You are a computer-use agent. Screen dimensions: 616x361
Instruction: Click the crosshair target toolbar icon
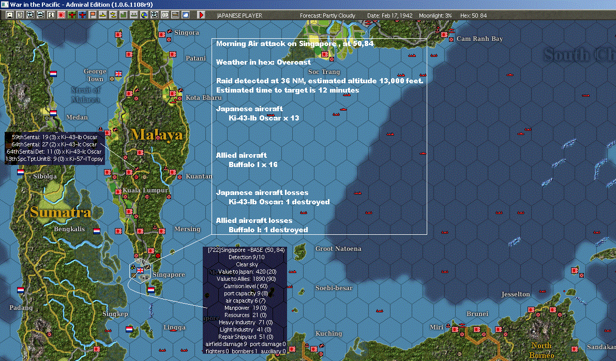coord(155,15)
